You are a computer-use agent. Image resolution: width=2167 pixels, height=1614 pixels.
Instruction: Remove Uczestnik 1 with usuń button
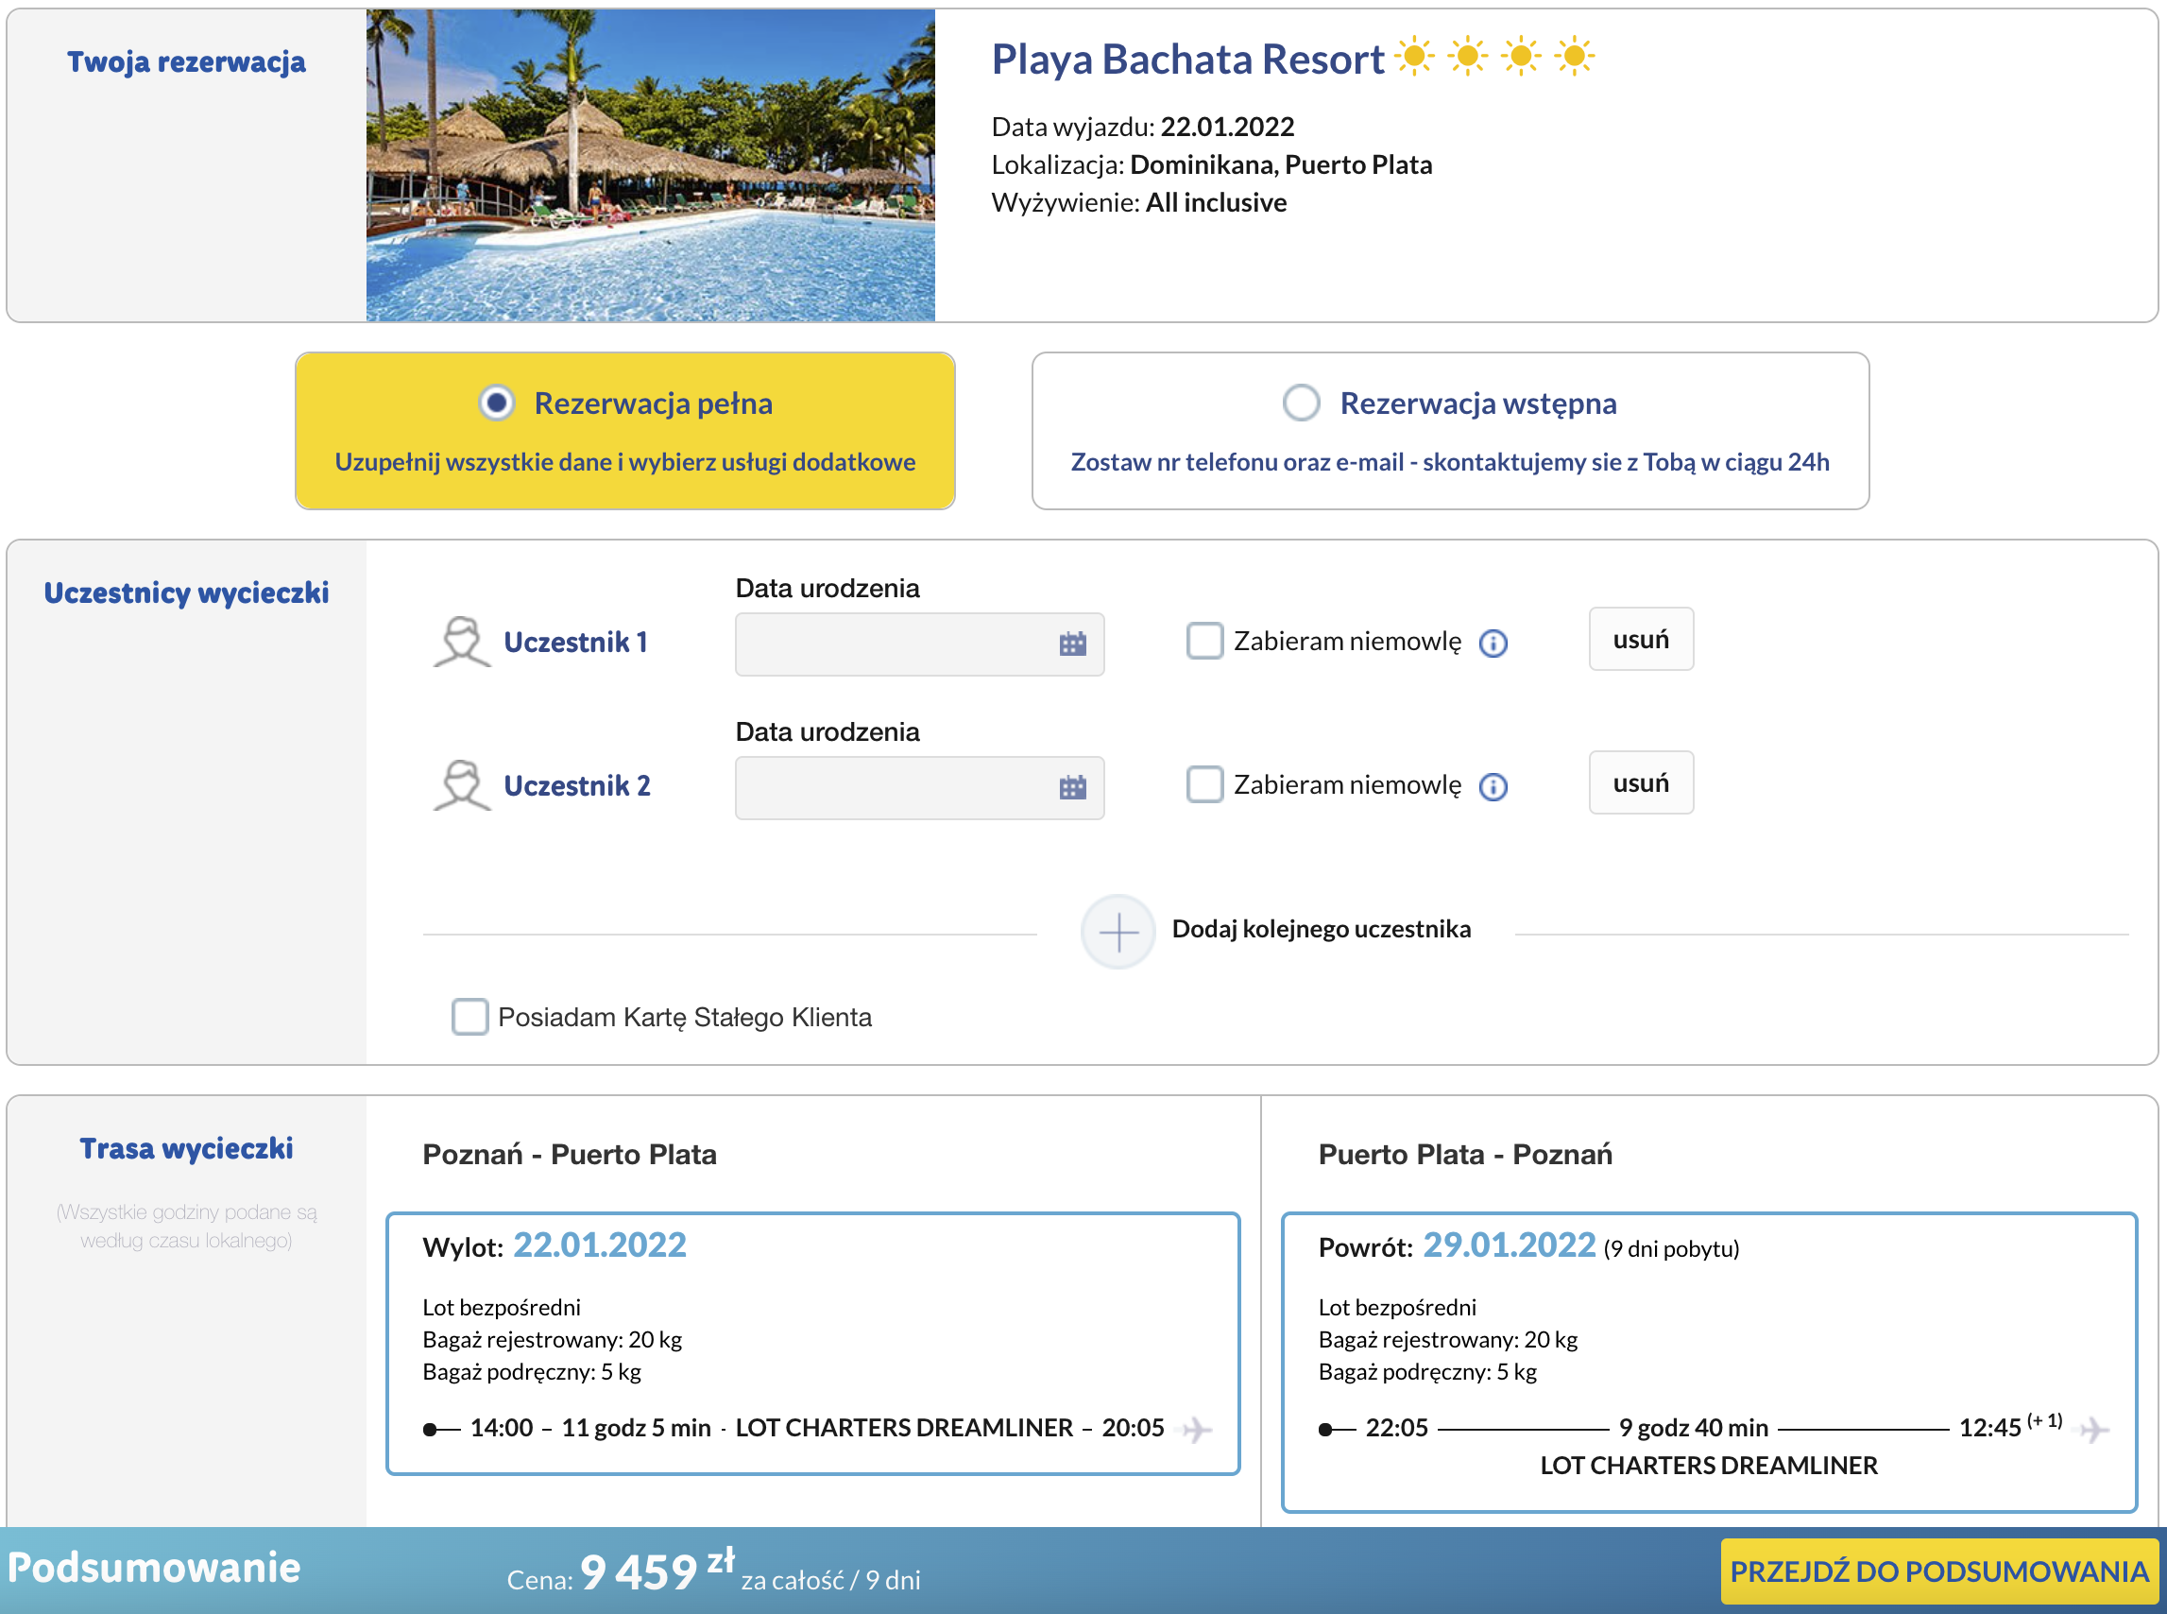tap(1641, 640)
